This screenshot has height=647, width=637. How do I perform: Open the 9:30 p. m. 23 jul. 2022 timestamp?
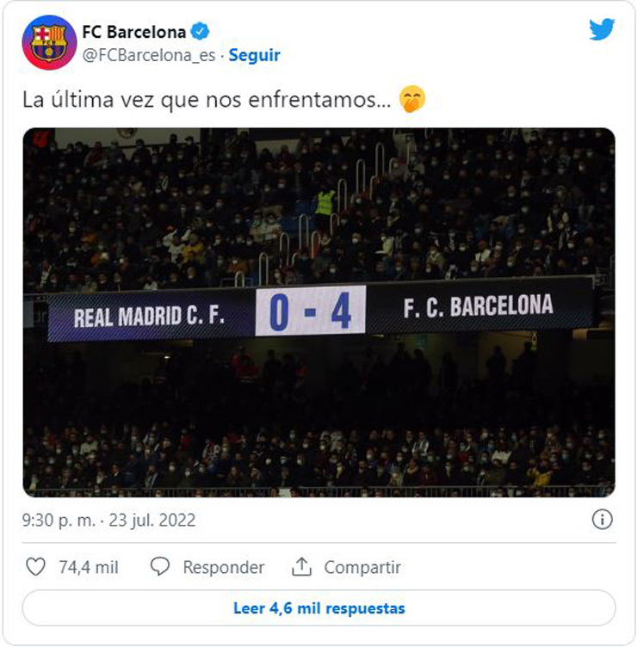109,520
